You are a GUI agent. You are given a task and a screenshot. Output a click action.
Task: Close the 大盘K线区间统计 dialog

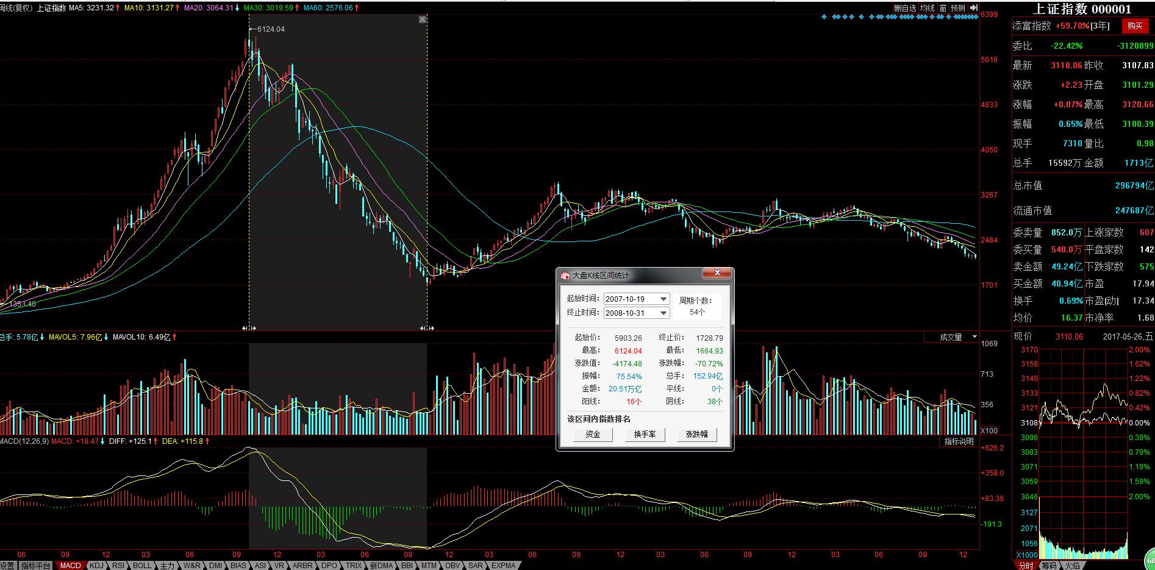click(x=717, y=273)
